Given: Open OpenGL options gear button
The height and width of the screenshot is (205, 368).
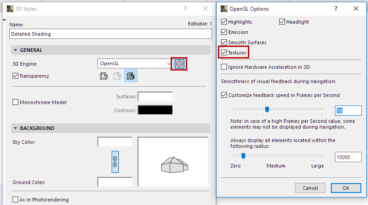Looking at the screenshot, I should 180,64.
